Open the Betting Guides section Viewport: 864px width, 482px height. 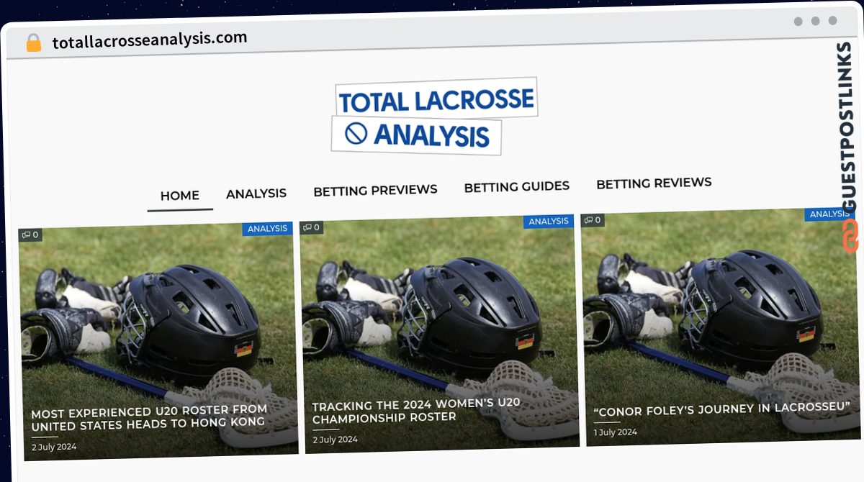pos(517,187)
